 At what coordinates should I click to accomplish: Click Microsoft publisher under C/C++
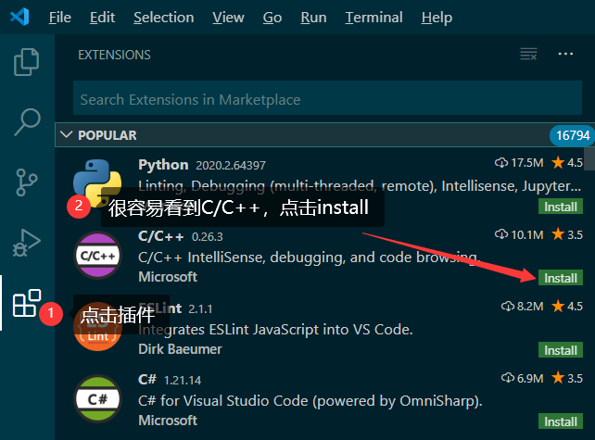[x=168, y=277]
